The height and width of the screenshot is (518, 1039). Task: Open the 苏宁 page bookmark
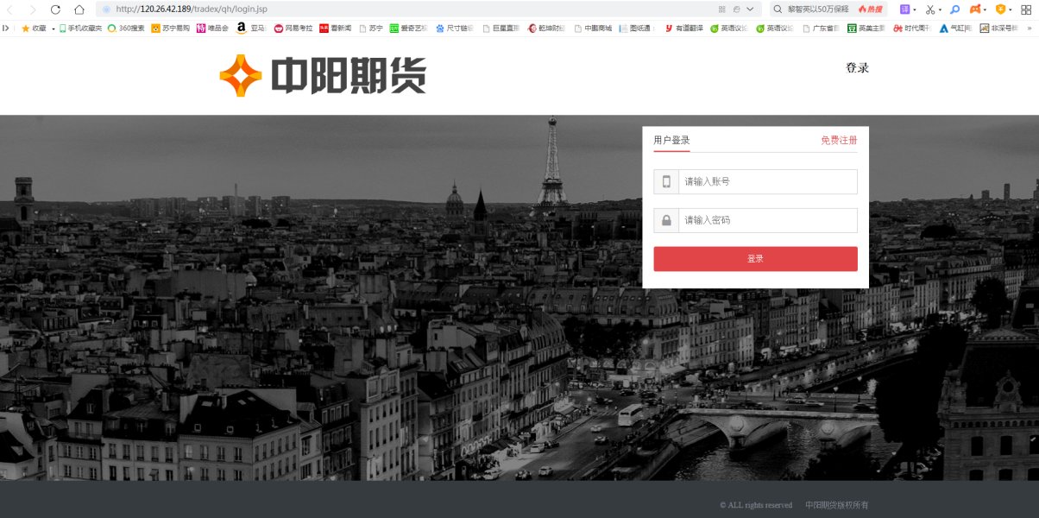(x=371, y=28)
